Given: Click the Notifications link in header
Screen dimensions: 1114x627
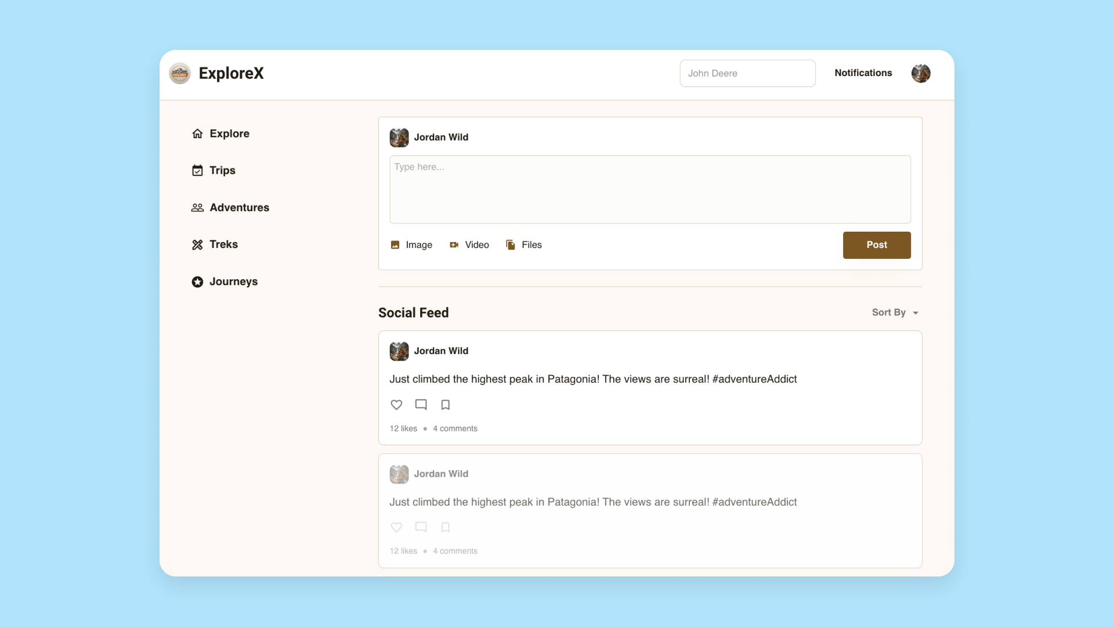Looking at the screenshot, I should tap(863, 73).
